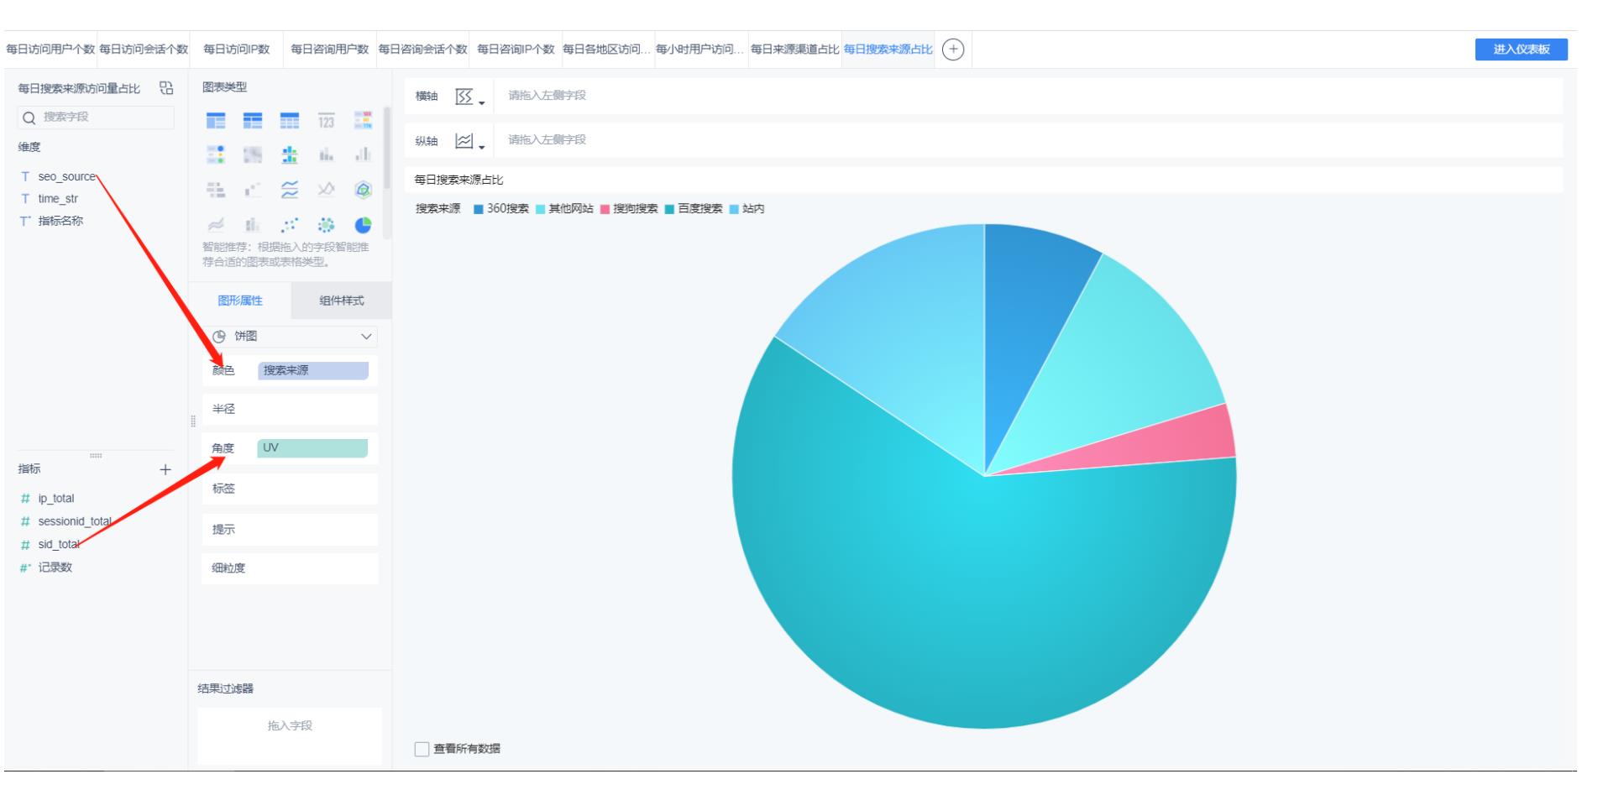1598x795 pixels.
Task: Click the UV chip in 角度
Action: (x=312, y=448)
